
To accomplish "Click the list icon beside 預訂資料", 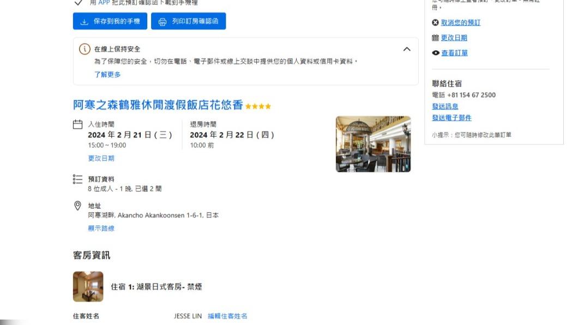I will coord(77,179).
